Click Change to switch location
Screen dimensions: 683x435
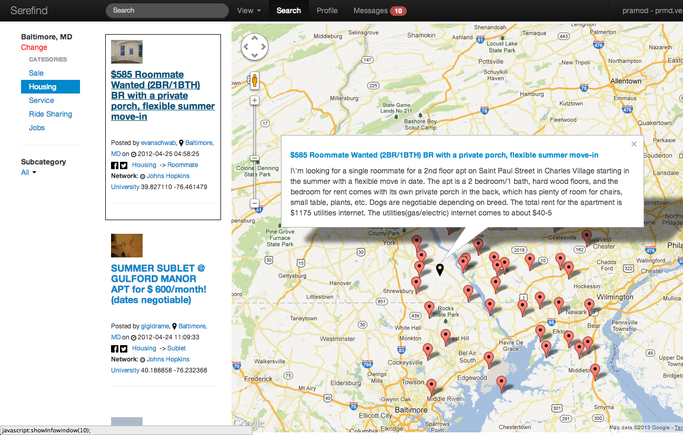pos(34,47)
